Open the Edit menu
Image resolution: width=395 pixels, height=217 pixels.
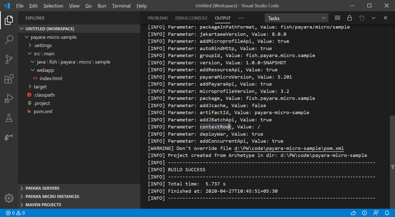coord(33,6)
